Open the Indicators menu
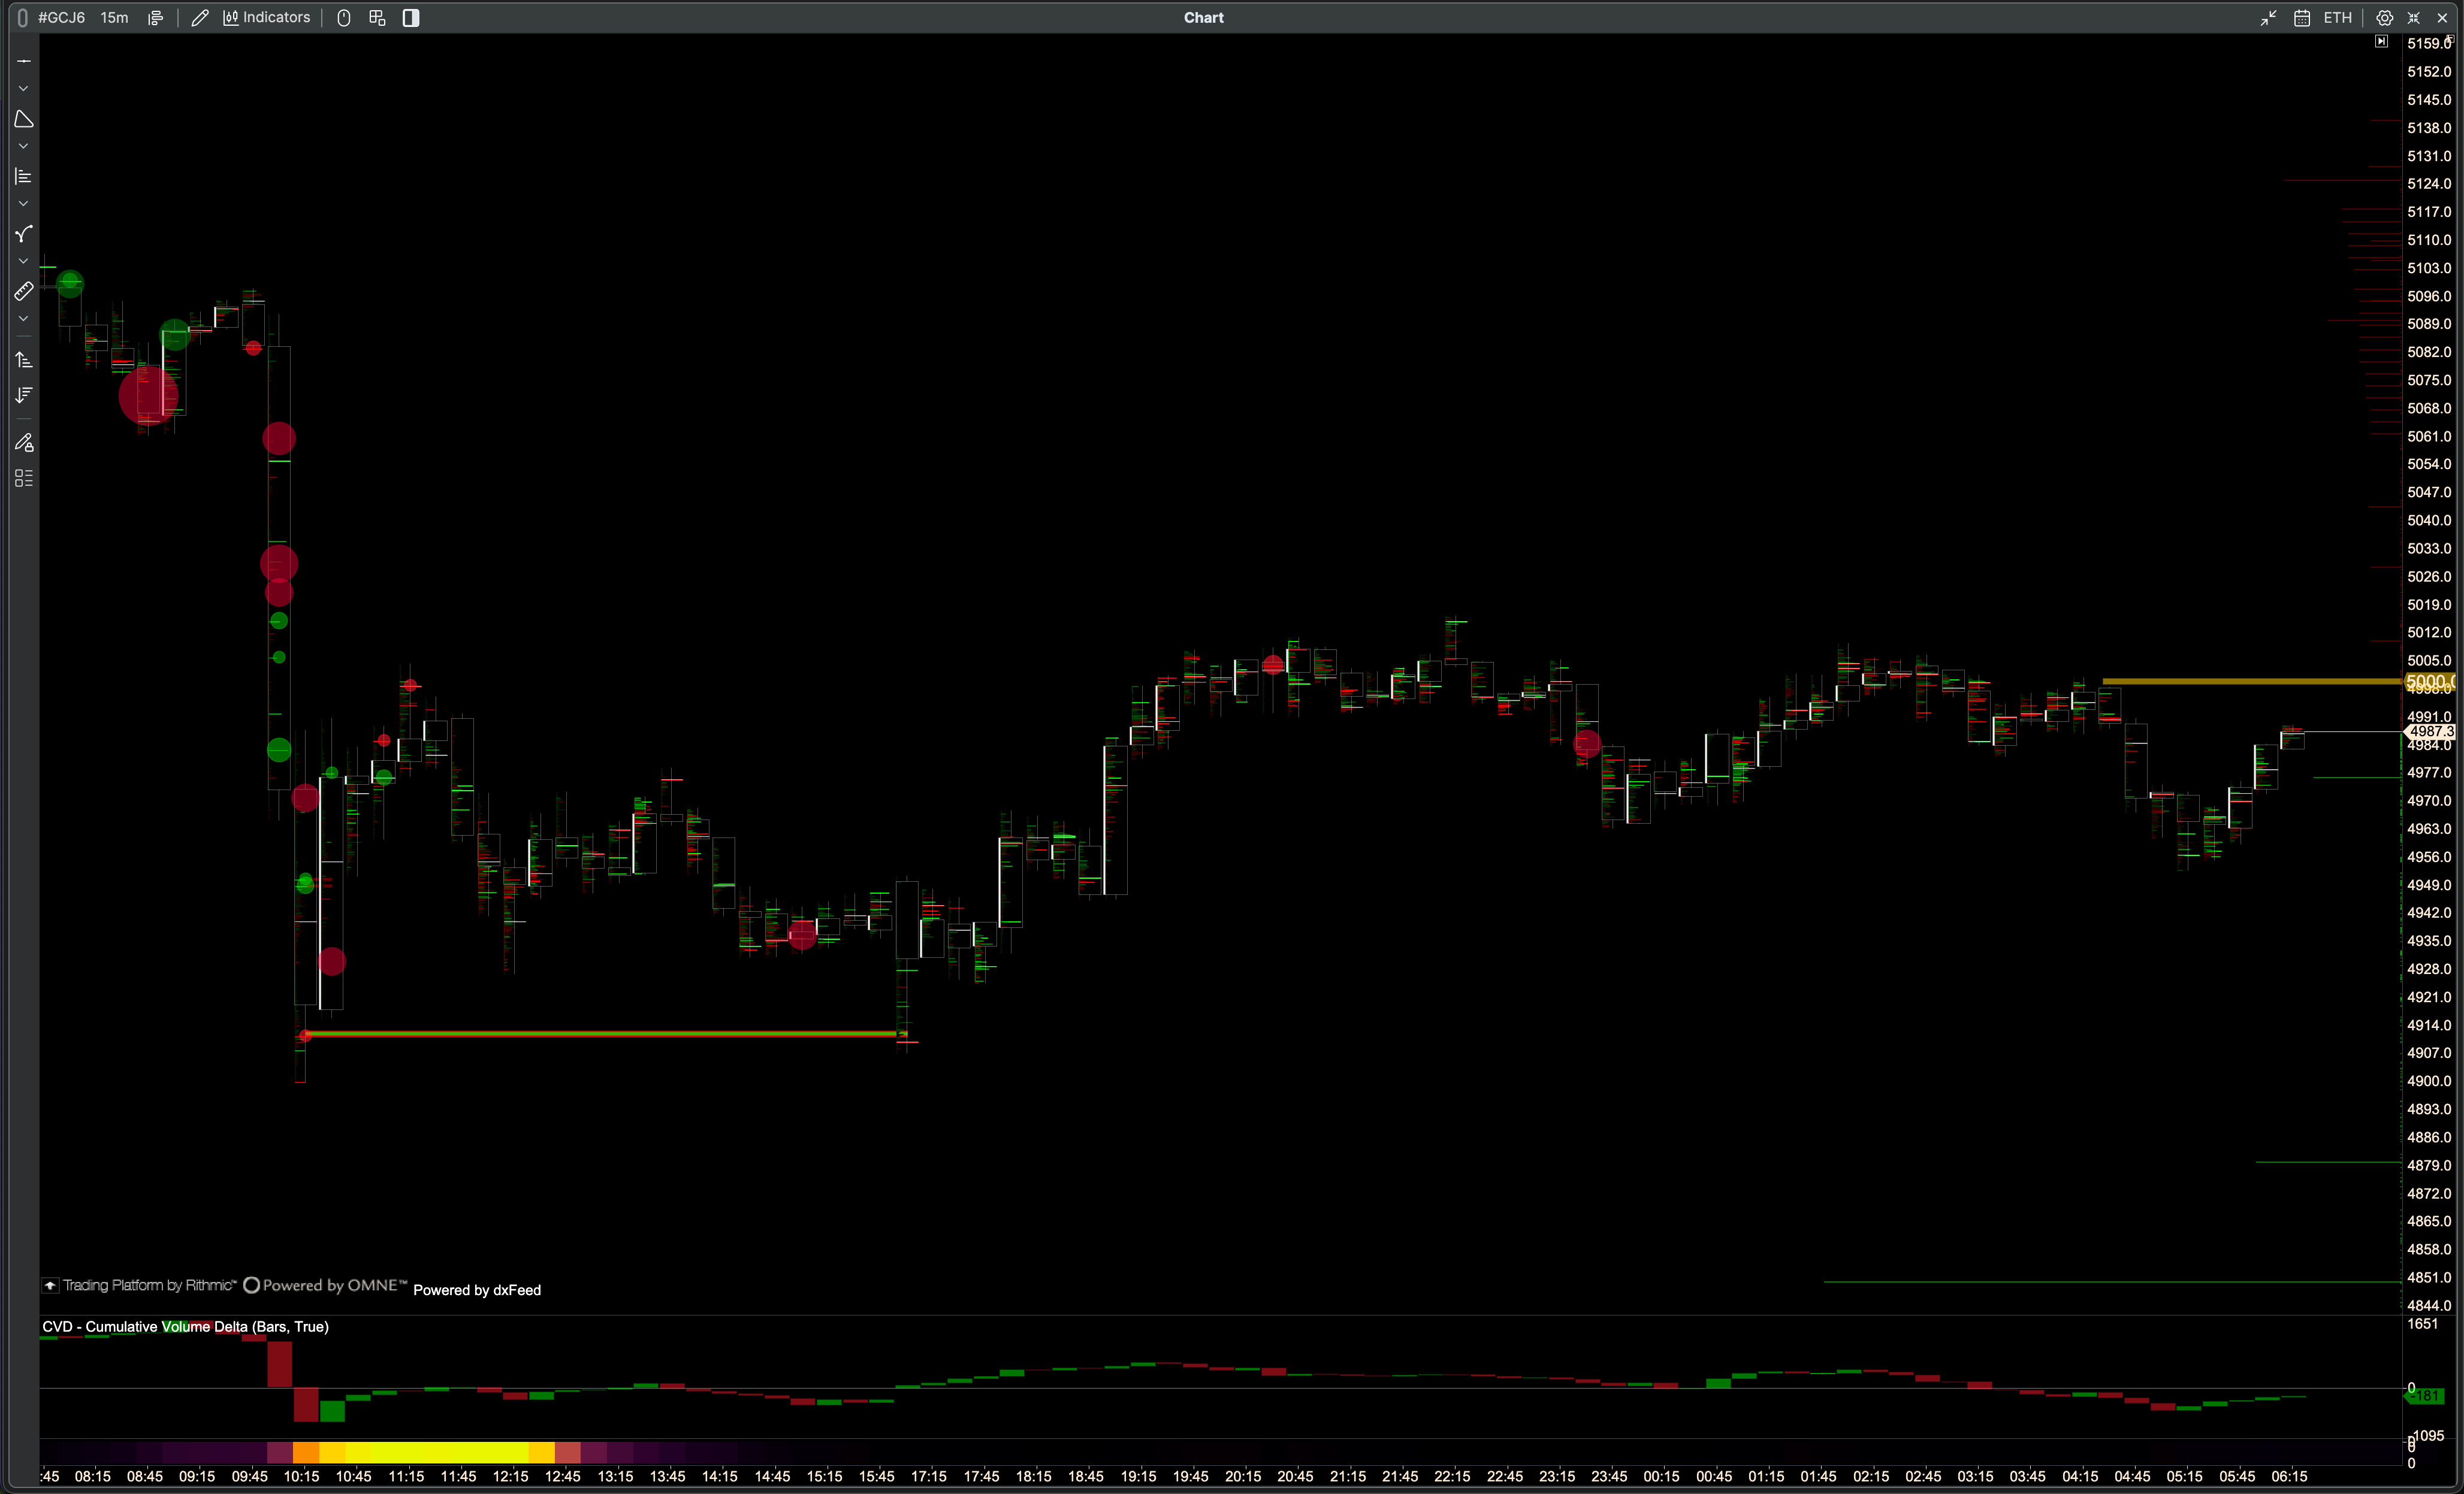This screenshot has height=1494, width=2464. [266, 18]
